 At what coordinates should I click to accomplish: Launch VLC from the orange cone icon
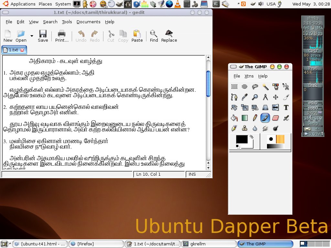[177, 4]
